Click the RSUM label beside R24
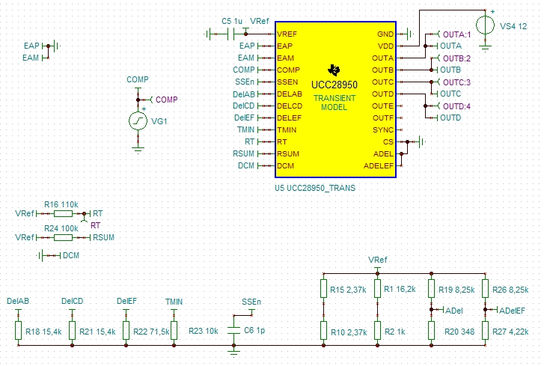 click(x=103, y=238)
